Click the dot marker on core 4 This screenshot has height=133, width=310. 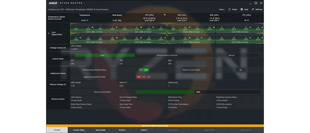pos(117,27)
